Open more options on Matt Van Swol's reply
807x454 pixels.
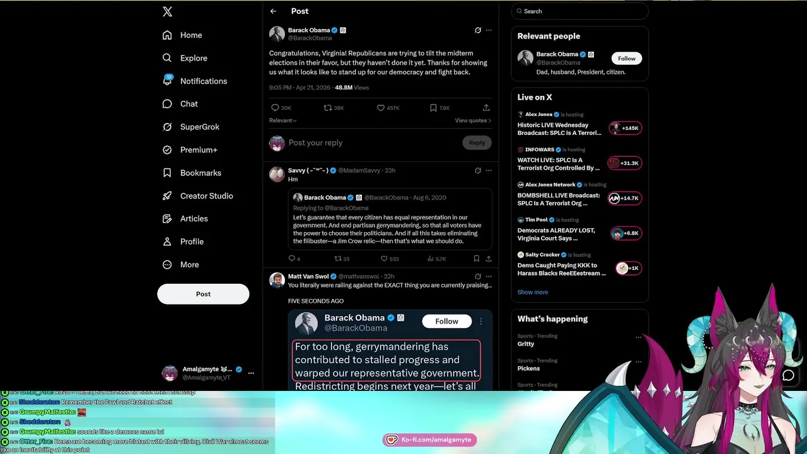click(x=489, y=276)
